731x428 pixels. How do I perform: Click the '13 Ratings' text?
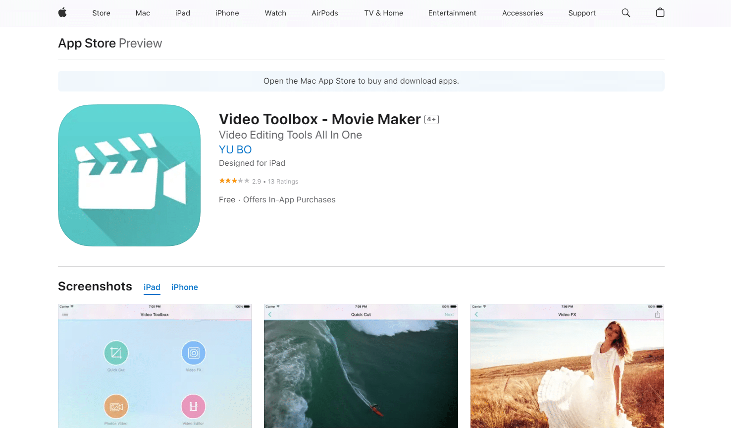(x=283, y=182)
